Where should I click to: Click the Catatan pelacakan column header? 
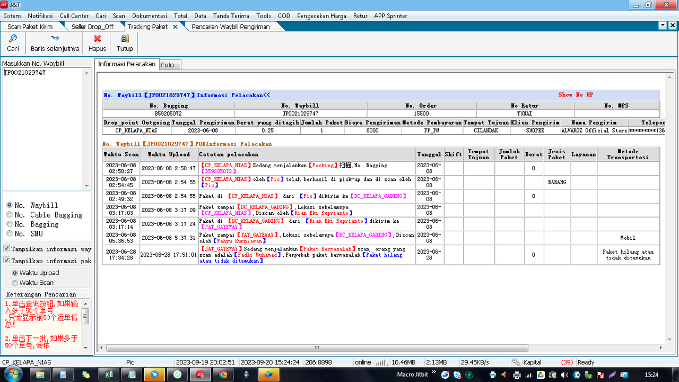[x=307, y=154]
